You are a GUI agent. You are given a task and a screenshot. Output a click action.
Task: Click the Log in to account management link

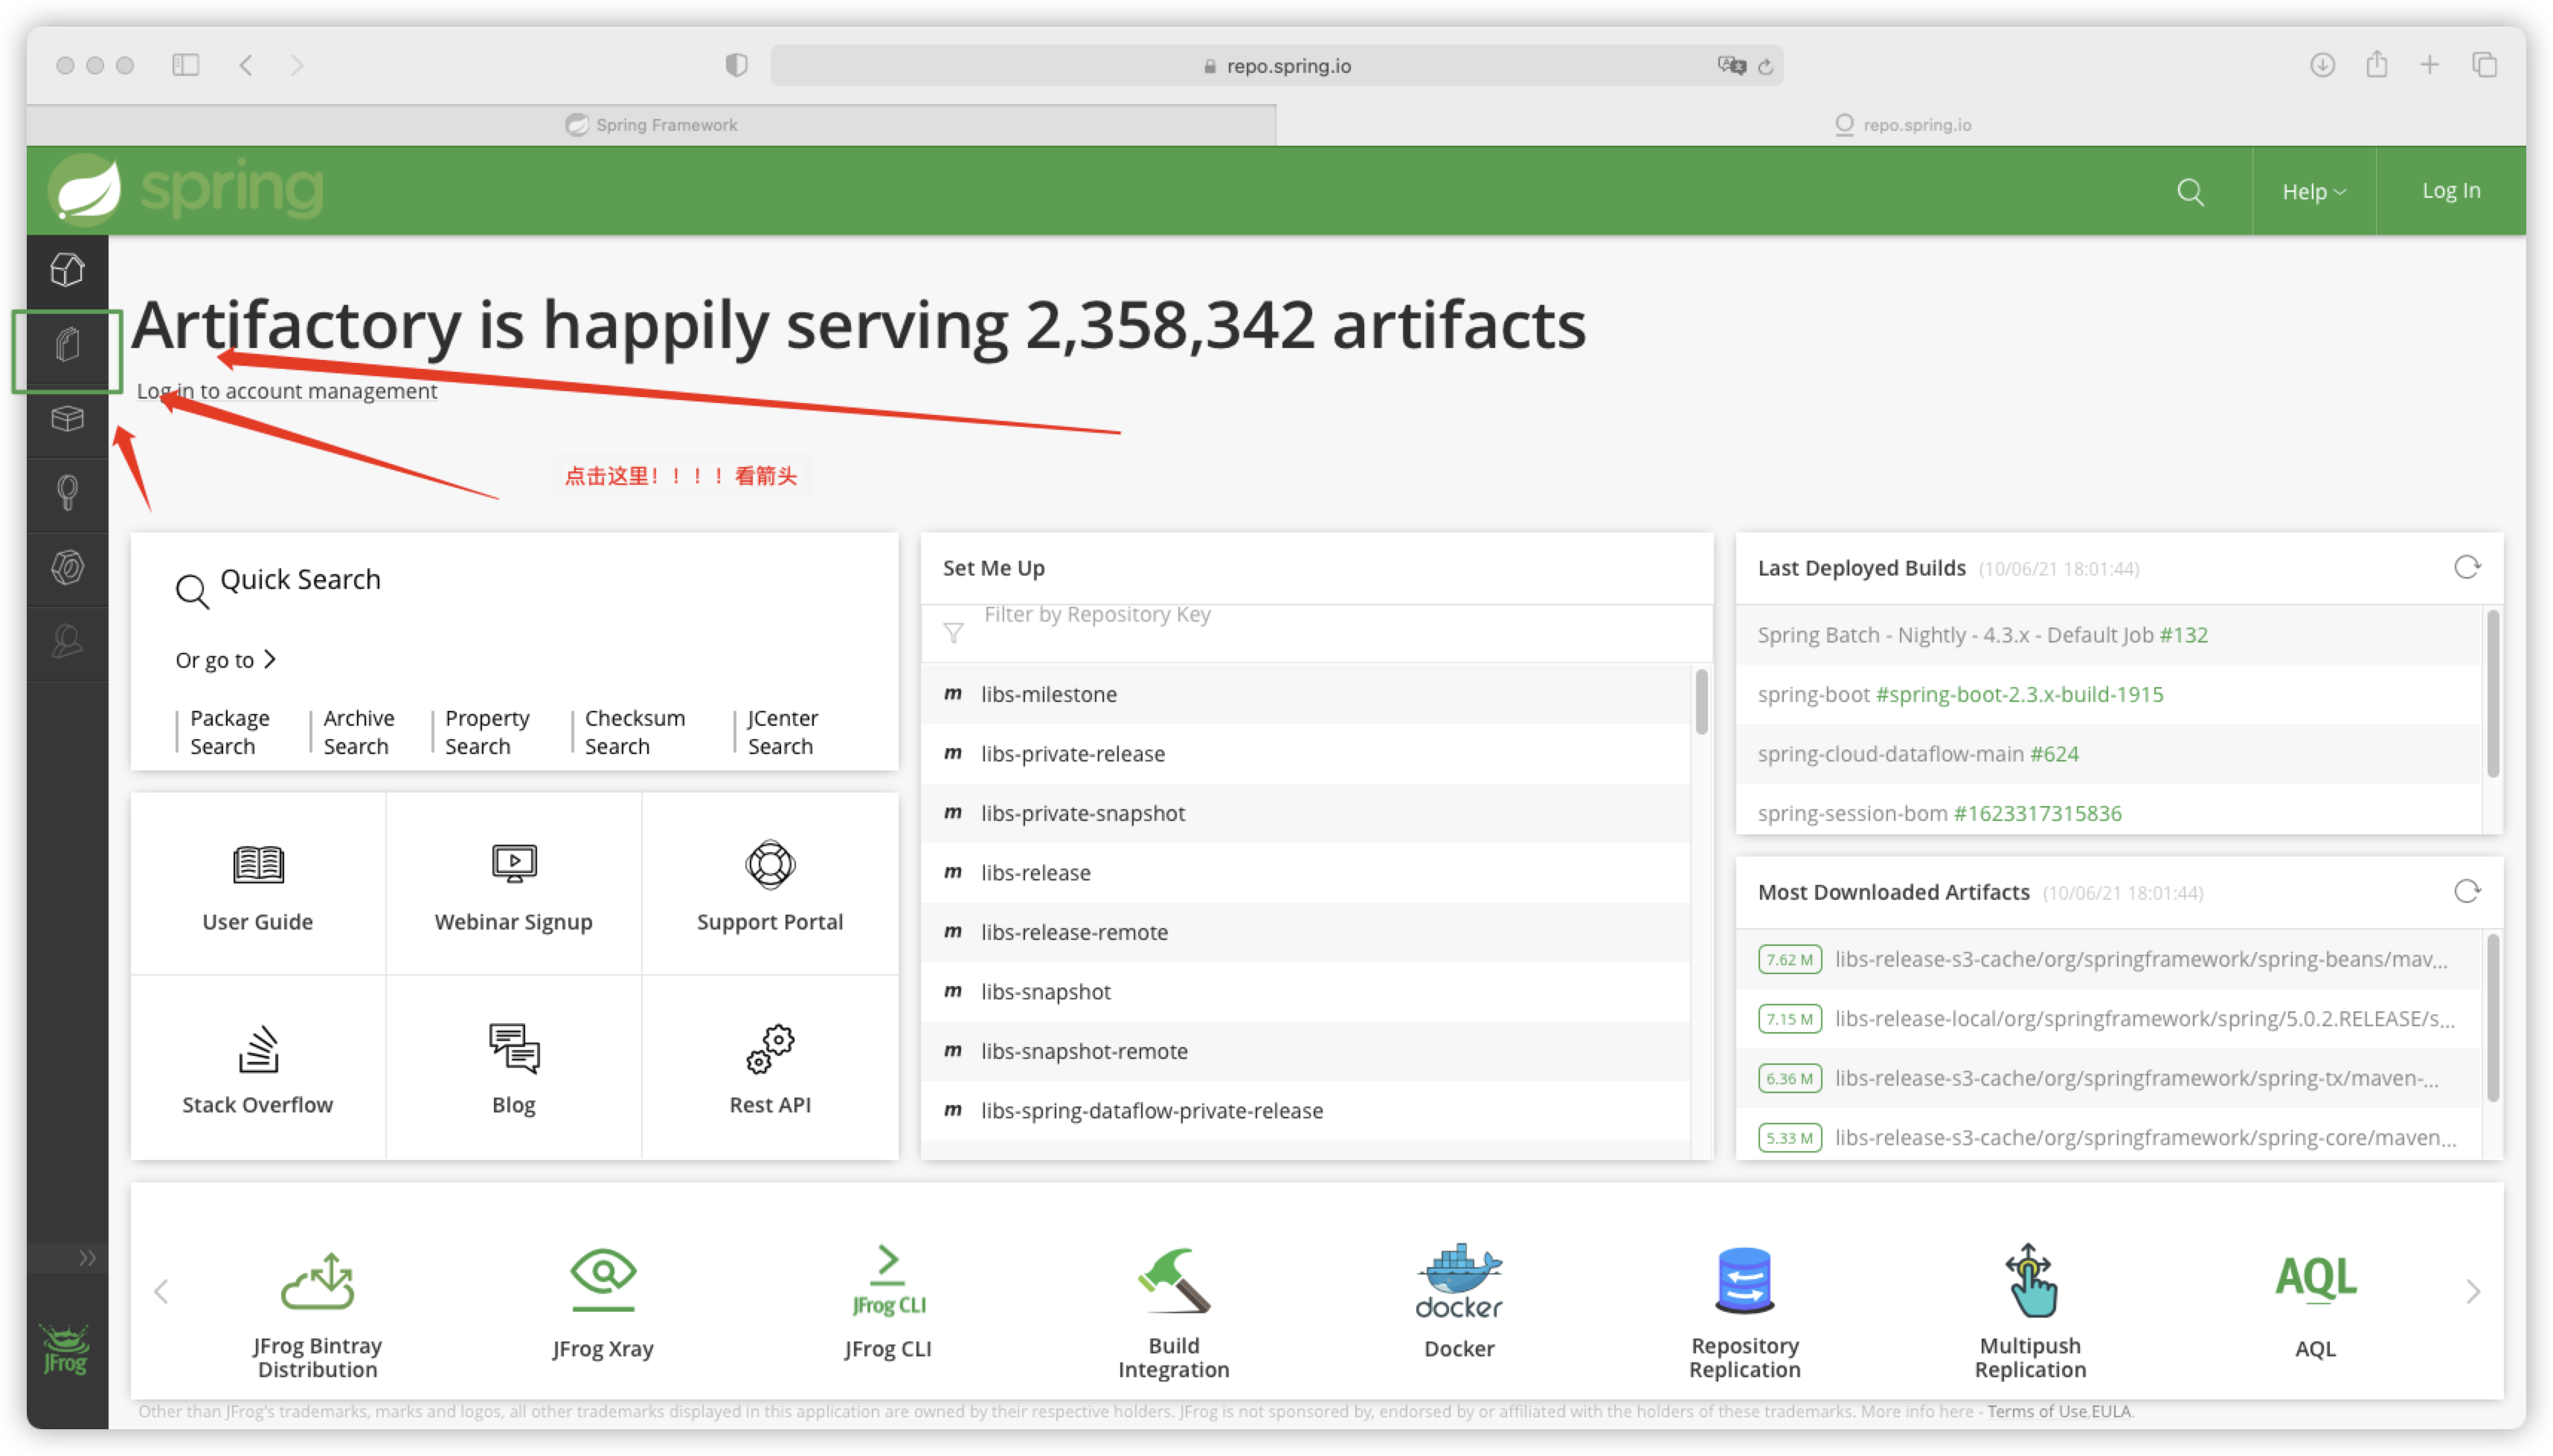[286, 389]
